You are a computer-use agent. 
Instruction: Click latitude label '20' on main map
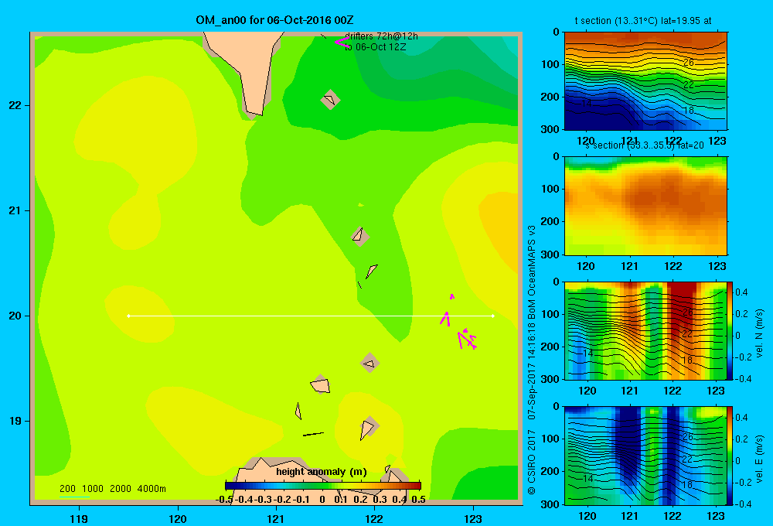[15, 316]
